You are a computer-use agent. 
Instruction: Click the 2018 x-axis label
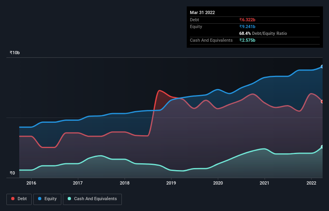pyautogui.click(x=125, y=183)
